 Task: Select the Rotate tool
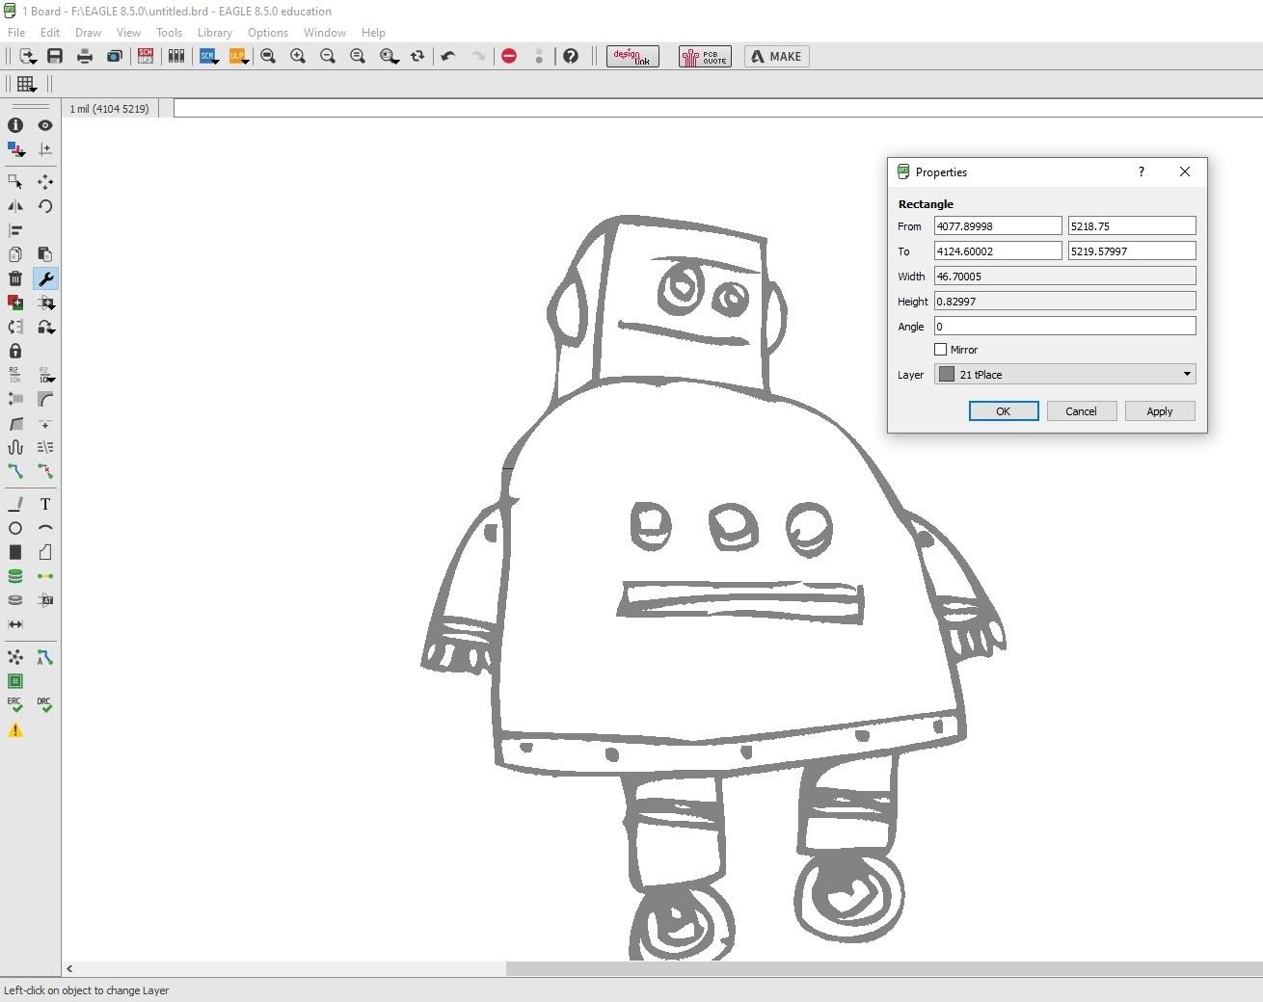[x=45, y=206]
